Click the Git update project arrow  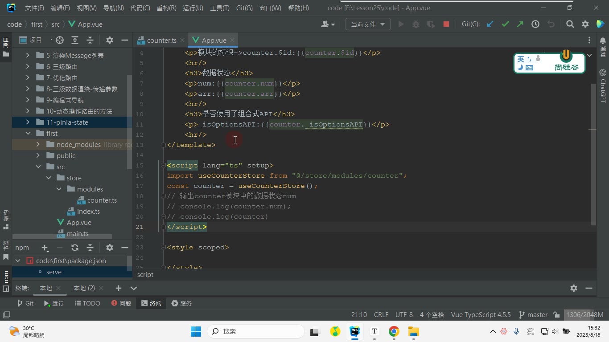[490, 24]
